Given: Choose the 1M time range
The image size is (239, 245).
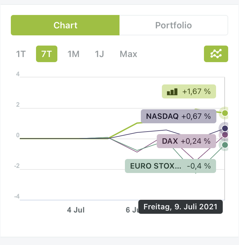Looking at the screenshot, I should click(73, 54).
